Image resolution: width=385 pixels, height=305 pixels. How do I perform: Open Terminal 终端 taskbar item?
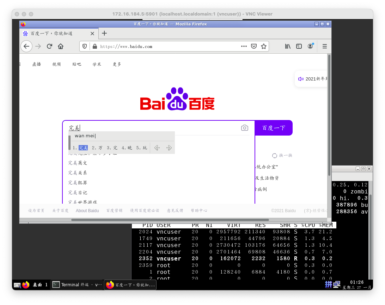(77, 285)
